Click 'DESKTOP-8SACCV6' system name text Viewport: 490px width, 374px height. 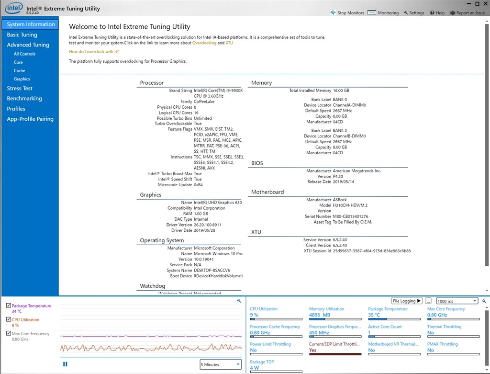(212, 270)
